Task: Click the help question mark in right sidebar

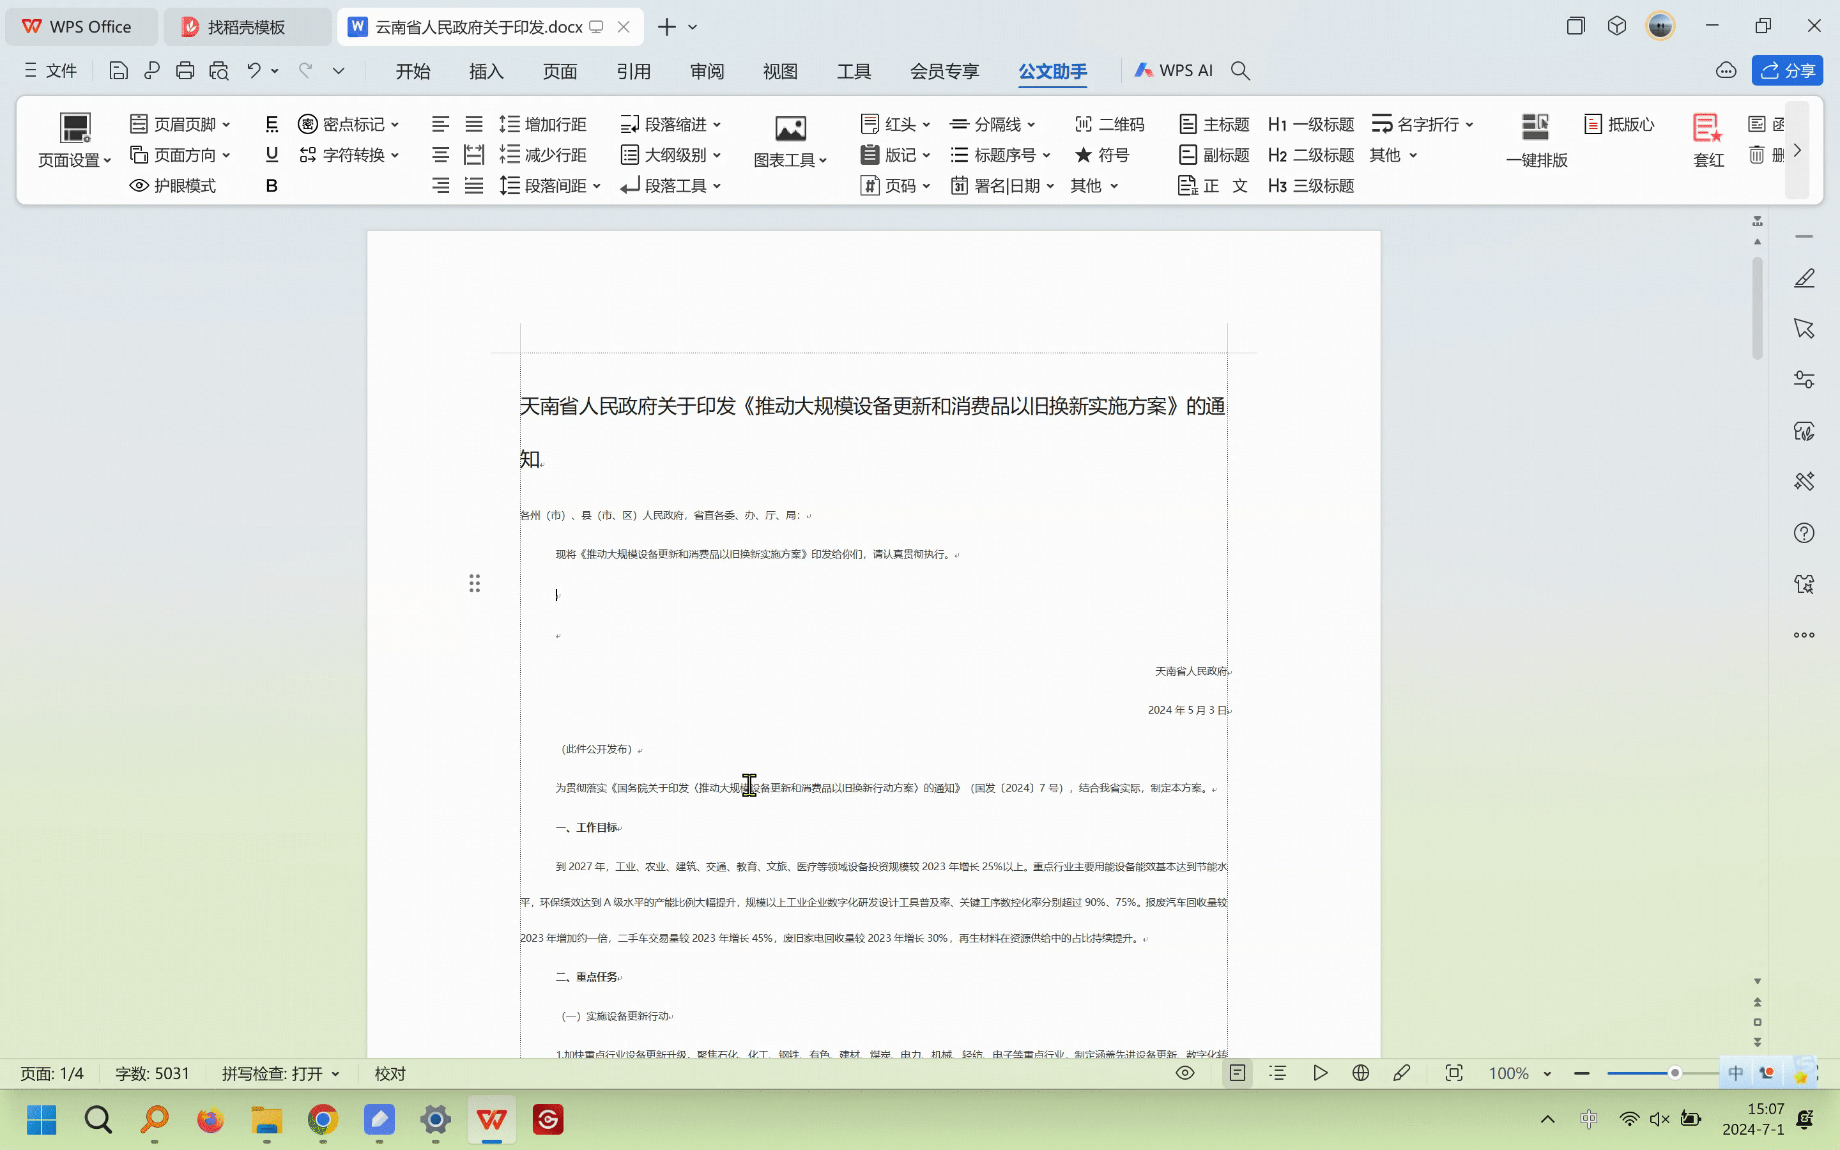Action: [x=1804, y=533]
